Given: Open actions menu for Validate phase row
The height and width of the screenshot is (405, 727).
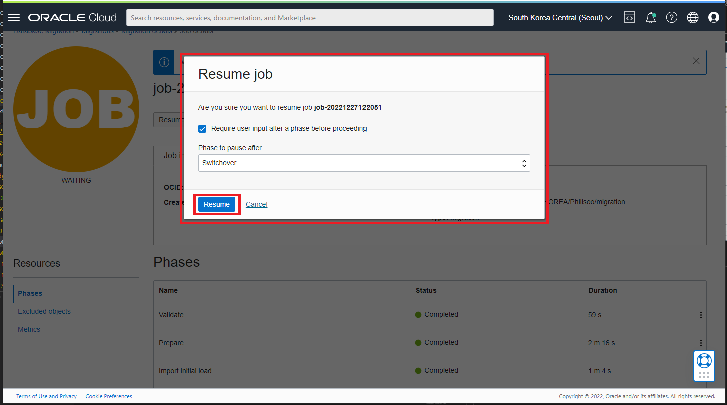Looking at the screenshot, I should (701, 315).
